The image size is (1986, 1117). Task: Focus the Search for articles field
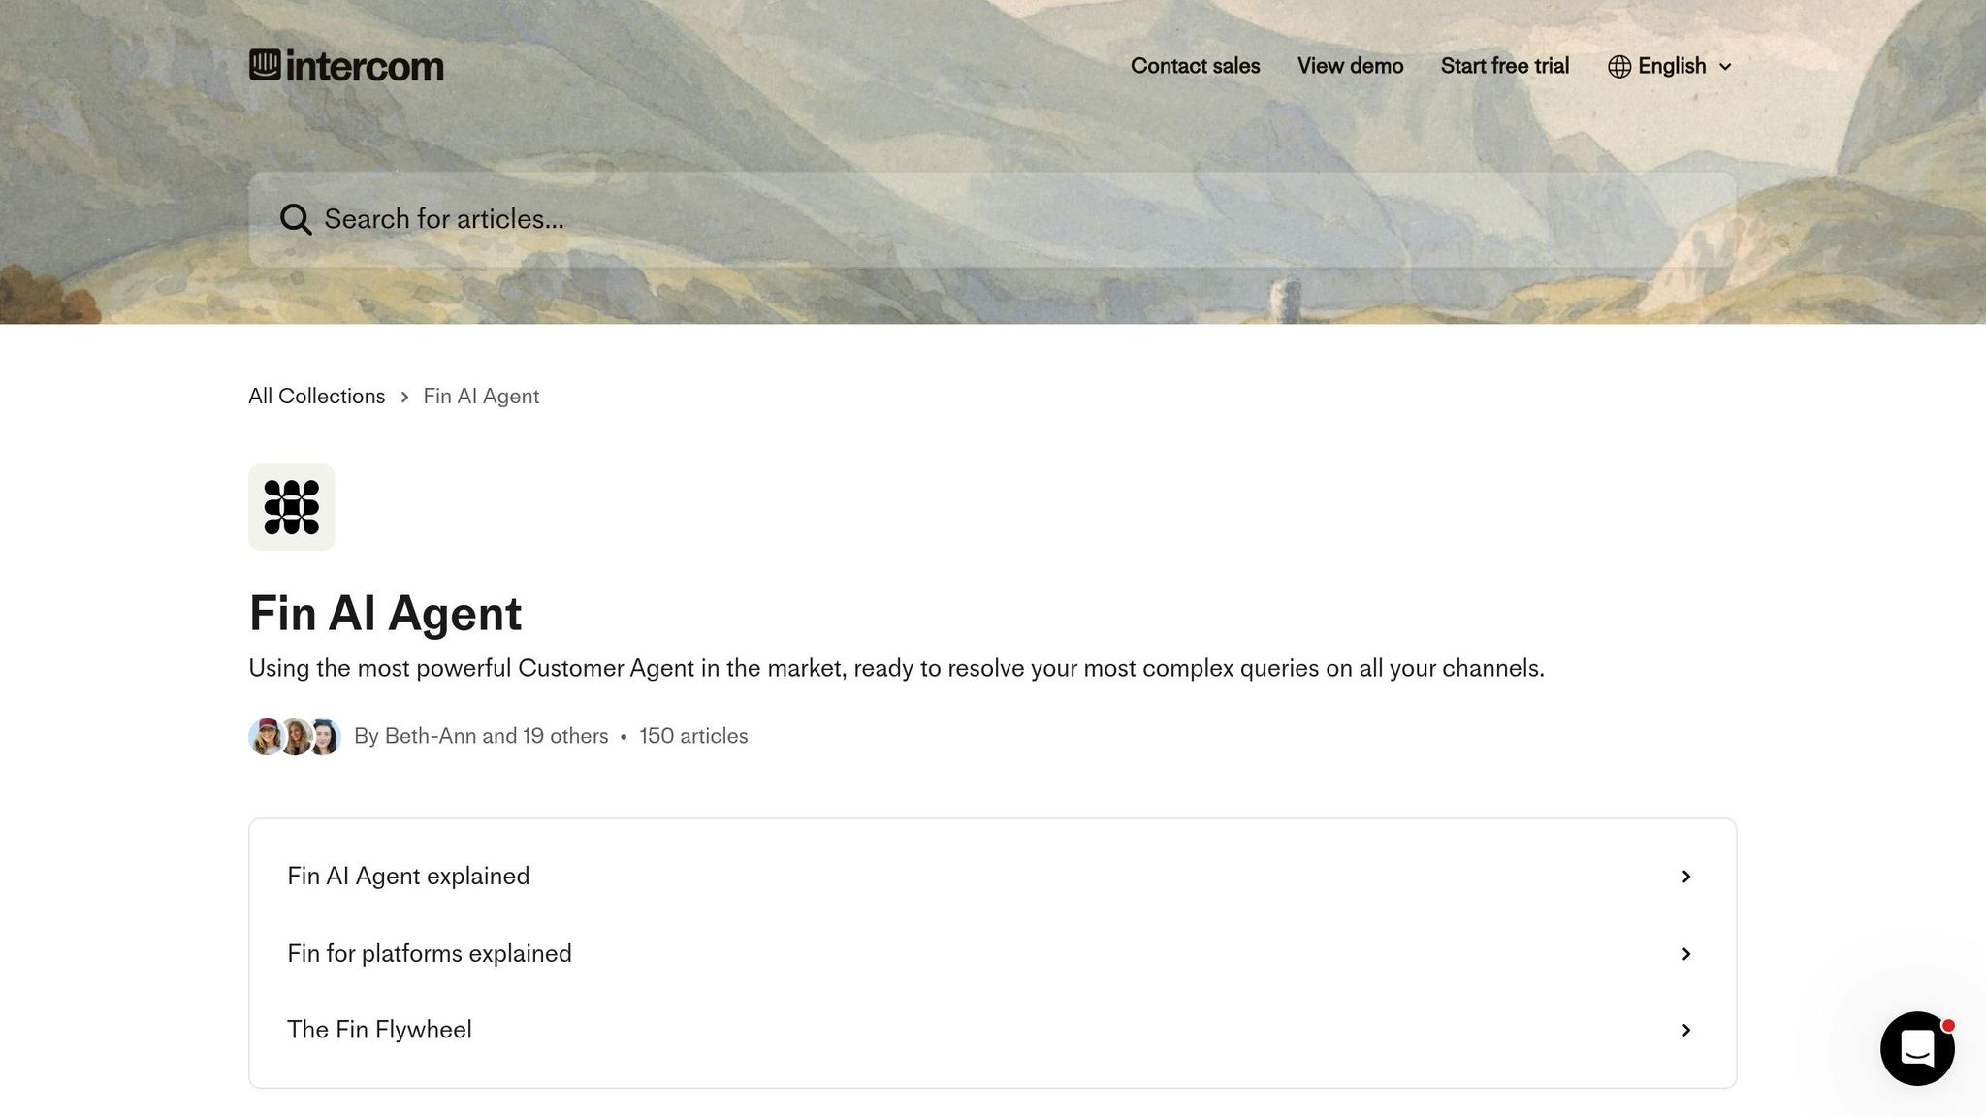point(992,219)
